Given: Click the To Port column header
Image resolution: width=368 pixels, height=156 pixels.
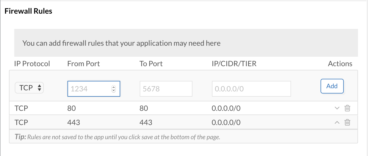Looking at the screenshot, I should pyautogui.click(x=151, y=64).
